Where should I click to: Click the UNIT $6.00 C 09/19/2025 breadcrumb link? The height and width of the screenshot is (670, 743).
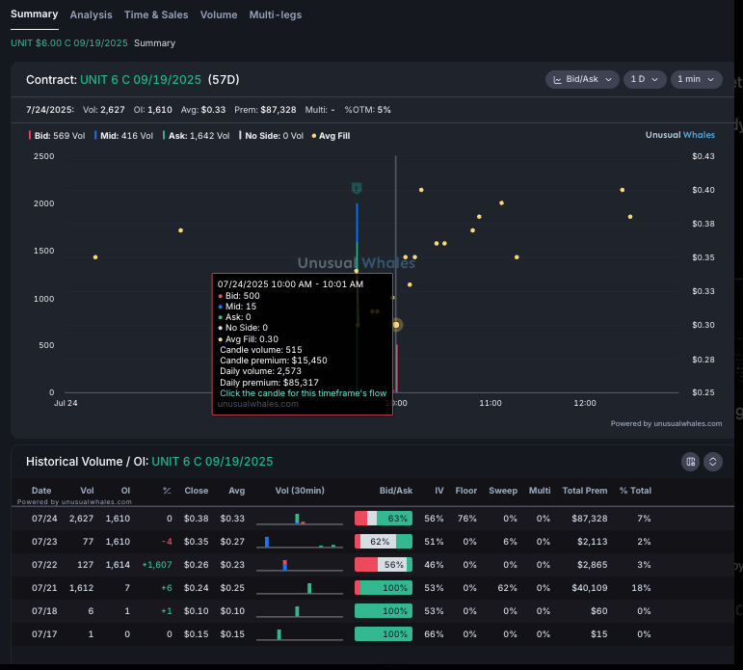[69, 43]
